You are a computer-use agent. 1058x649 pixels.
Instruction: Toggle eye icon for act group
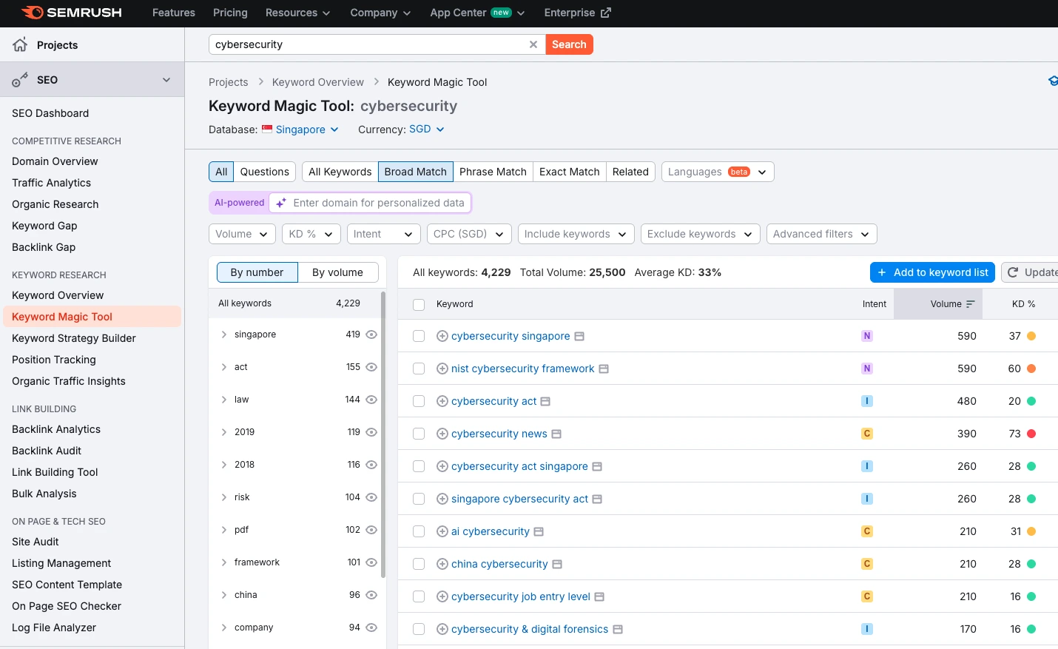[371, 367]
